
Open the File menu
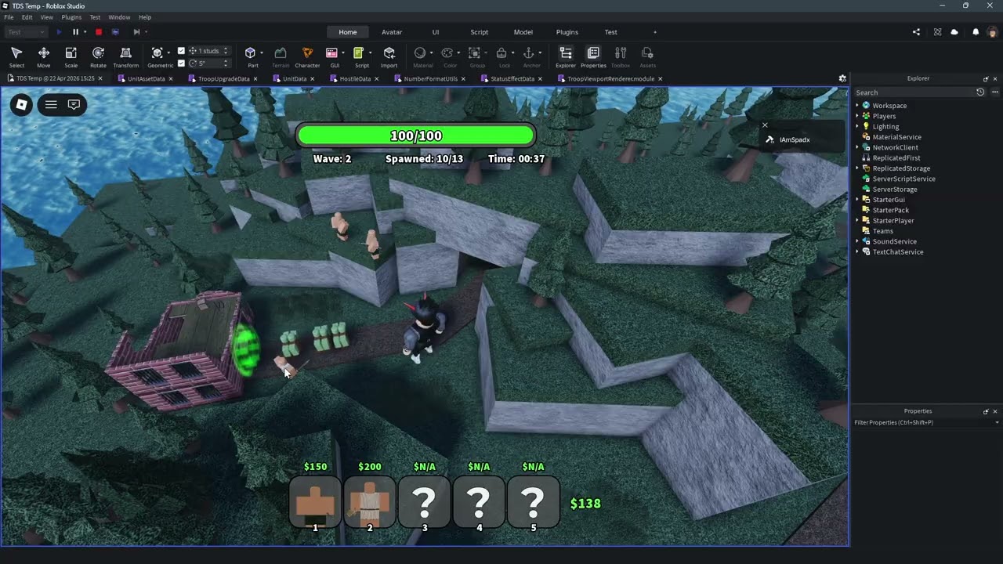pos(9,16)
